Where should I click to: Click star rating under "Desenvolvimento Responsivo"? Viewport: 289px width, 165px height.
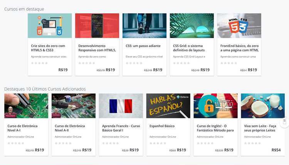coord(87,63)
